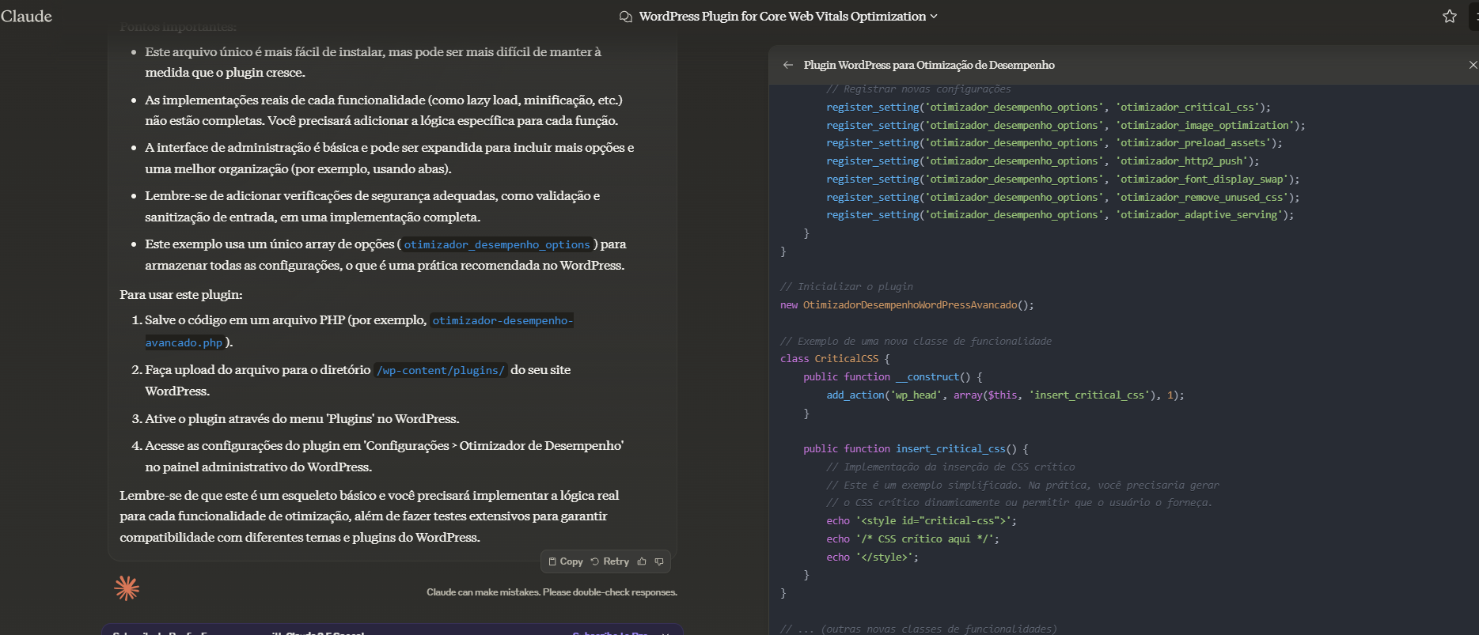The image size is (1479, 635).
Task: Click the bullet starting "Este arquivo único é mais fácil"
Action: pyautogui.click(x=373, y=62)
